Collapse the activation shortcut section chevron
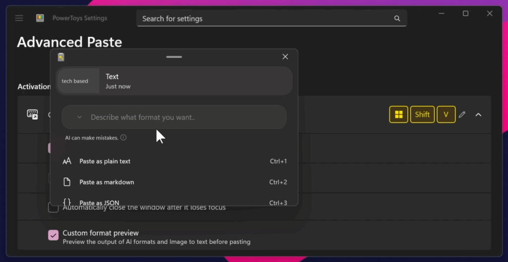 point(478,115)
